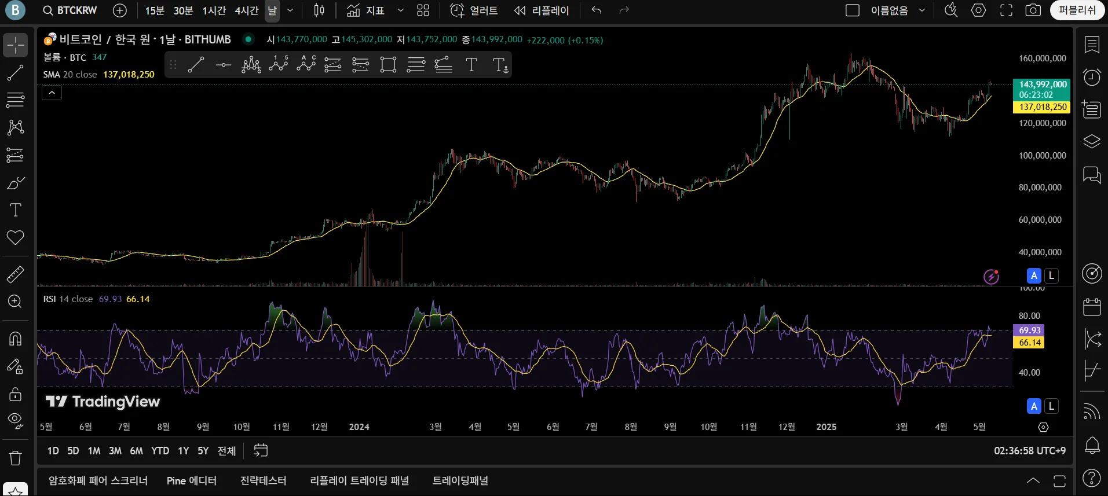Toggle auto scale A on RSI pane

tap(1034, 406)
